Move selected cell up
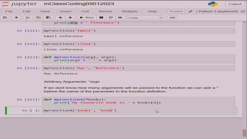The image size is (247, 139). pos(60,17)
